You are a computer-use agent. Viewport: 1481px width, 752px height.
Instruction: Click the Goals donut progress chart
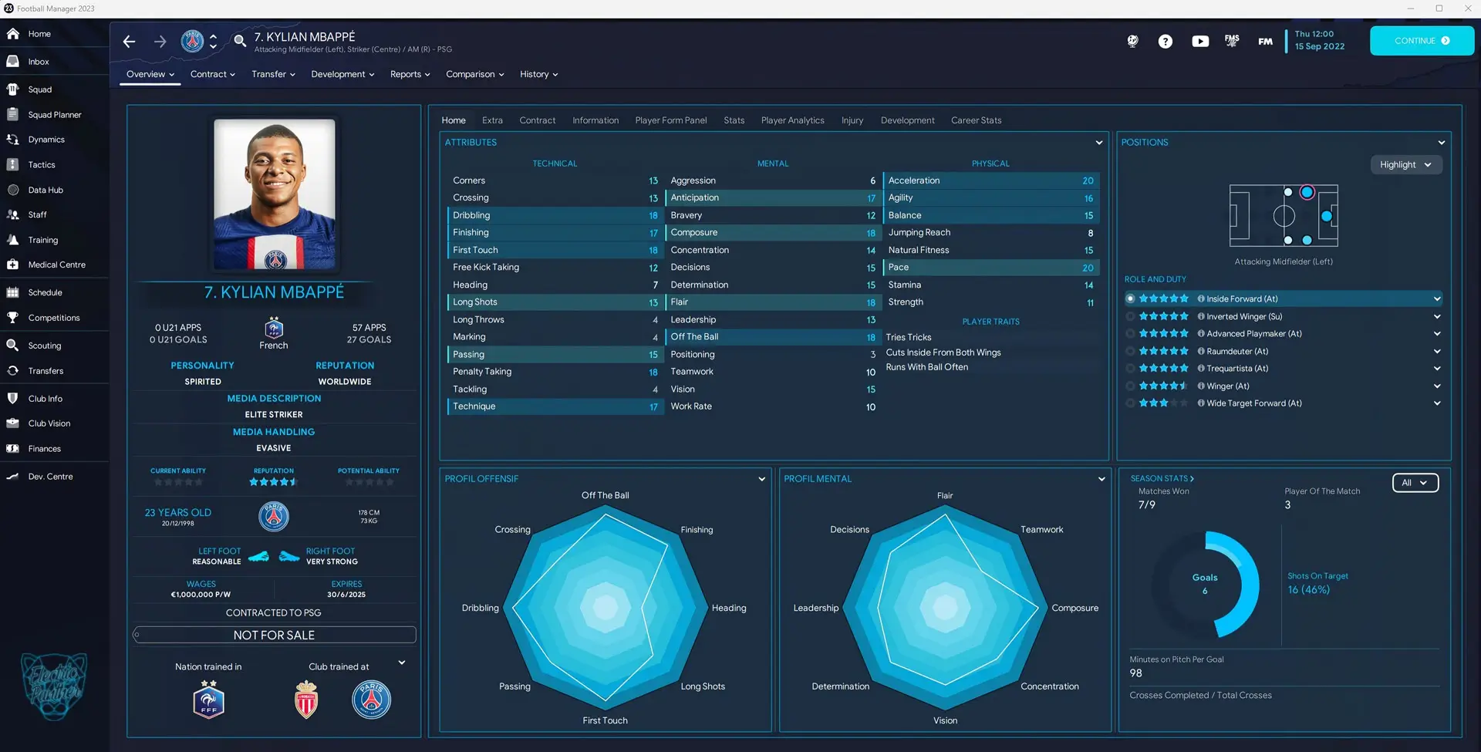pos(1205,584)
